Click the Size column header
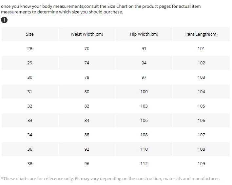Viewport: 232px width, 185px height. pos(30,34)
